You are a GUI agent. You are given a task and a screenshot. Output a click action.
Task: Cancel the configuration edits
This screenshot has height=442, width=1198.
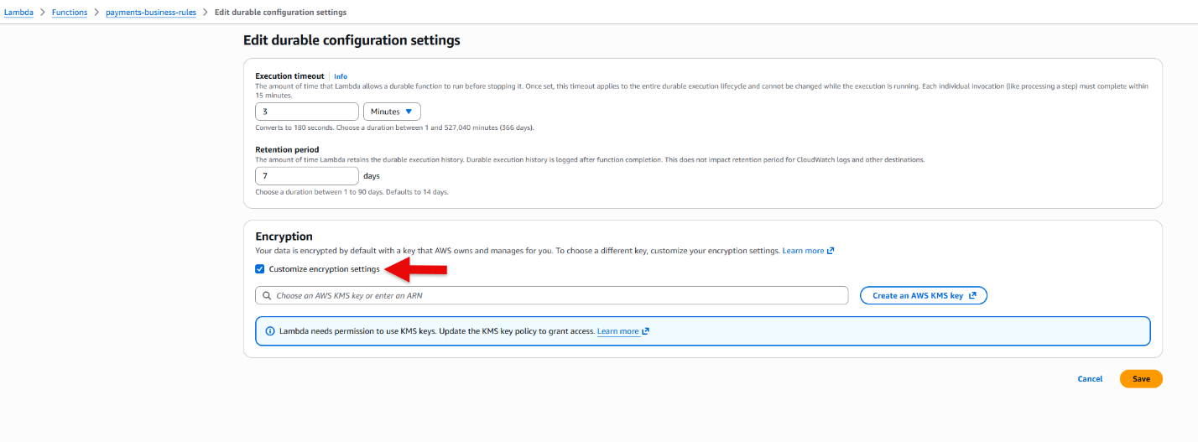1090,379
